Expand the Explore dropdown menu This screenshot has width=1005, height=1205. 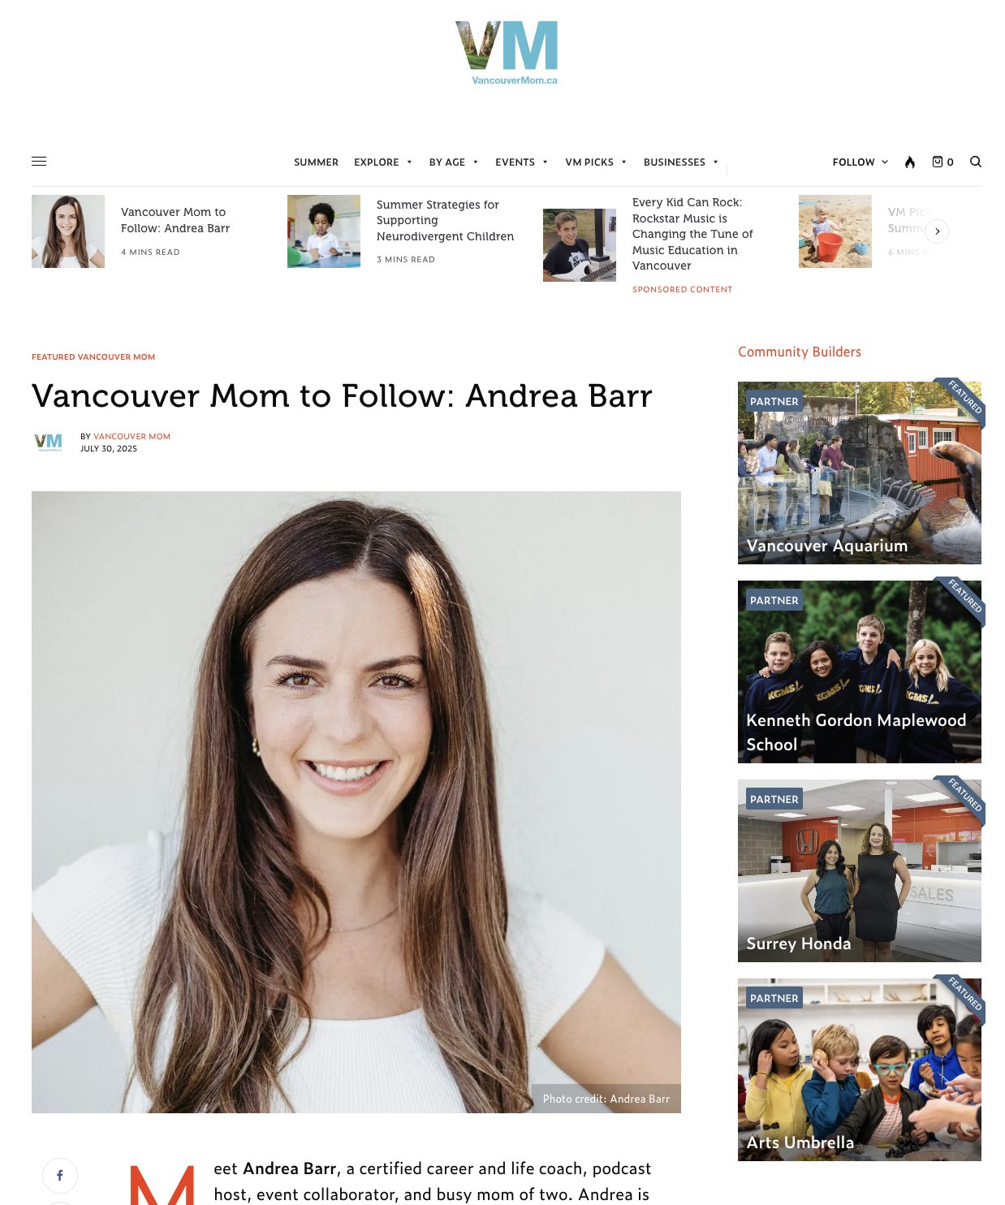coord(383,162)
